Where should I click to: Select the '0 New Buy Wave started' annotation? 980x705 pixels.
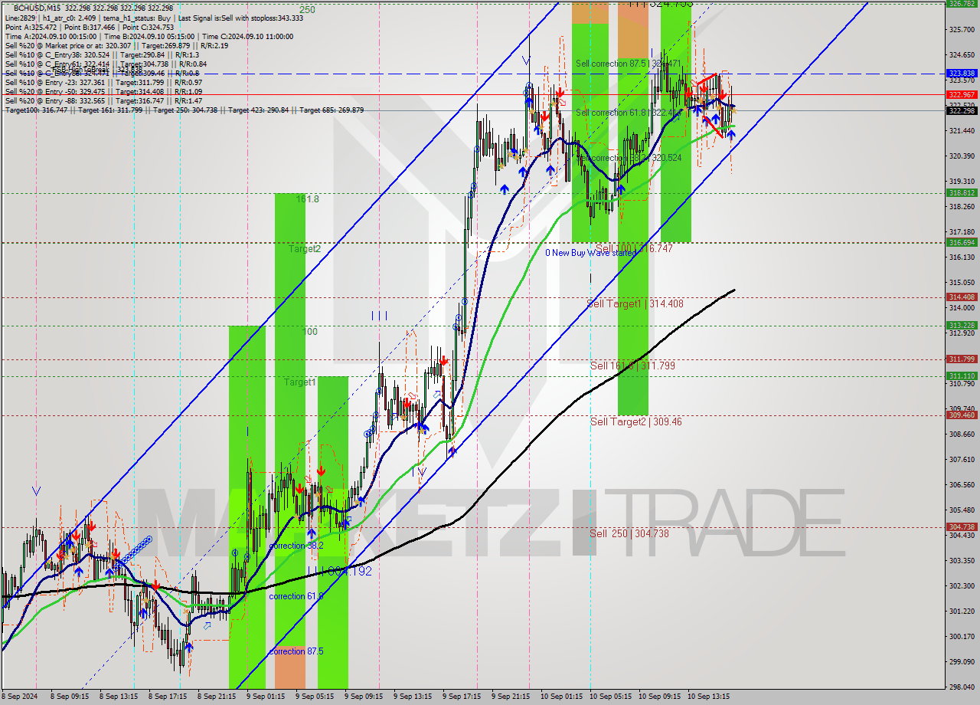tap(590, 252)
